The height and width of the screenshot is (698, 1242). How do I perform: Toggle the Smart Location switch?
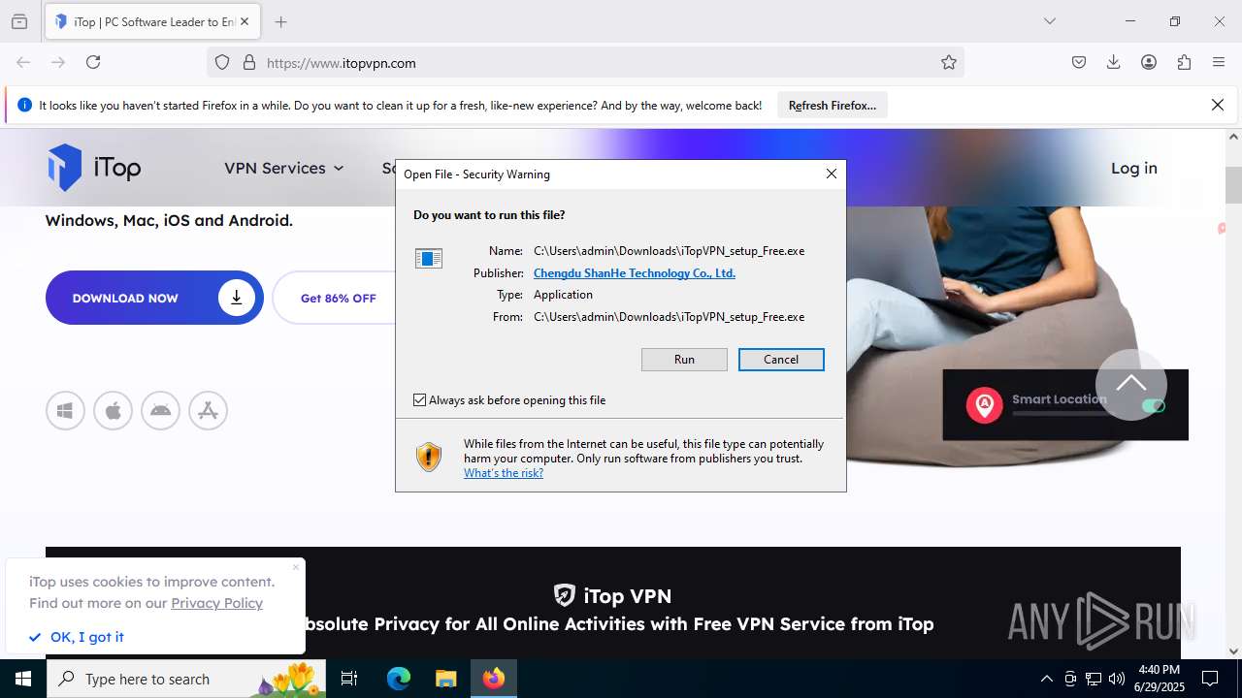(1153, 406)
